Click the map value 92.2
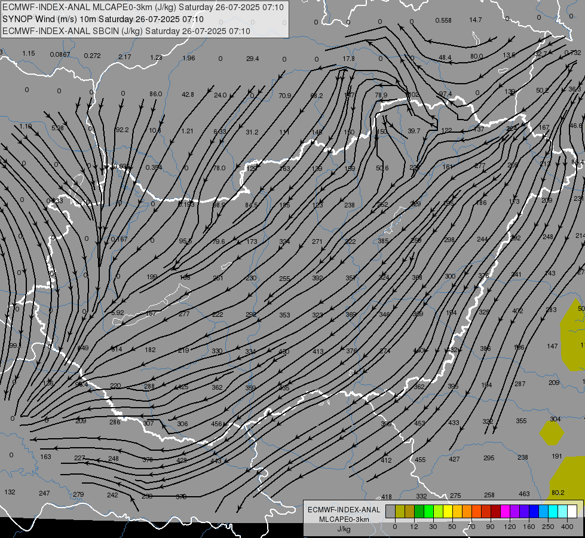The height and width of the screenshot is (538, 585). (x=122, y=130)
